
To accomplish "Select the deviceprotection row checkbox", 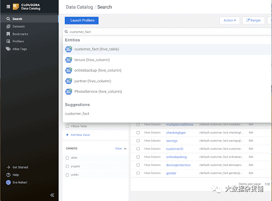I will click(x=138, y=165).
